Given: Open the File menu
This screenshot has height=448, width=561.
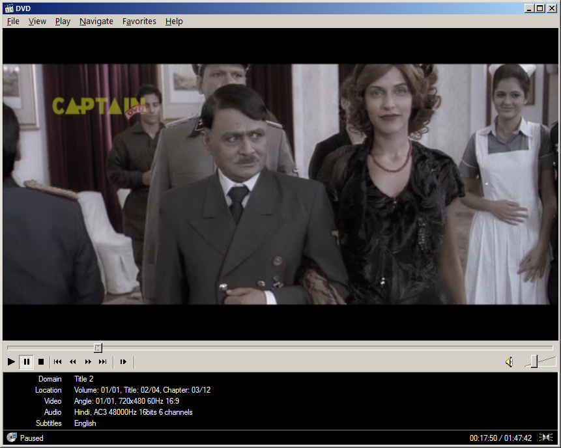Looking at the screenshot, I should [13, 21].
